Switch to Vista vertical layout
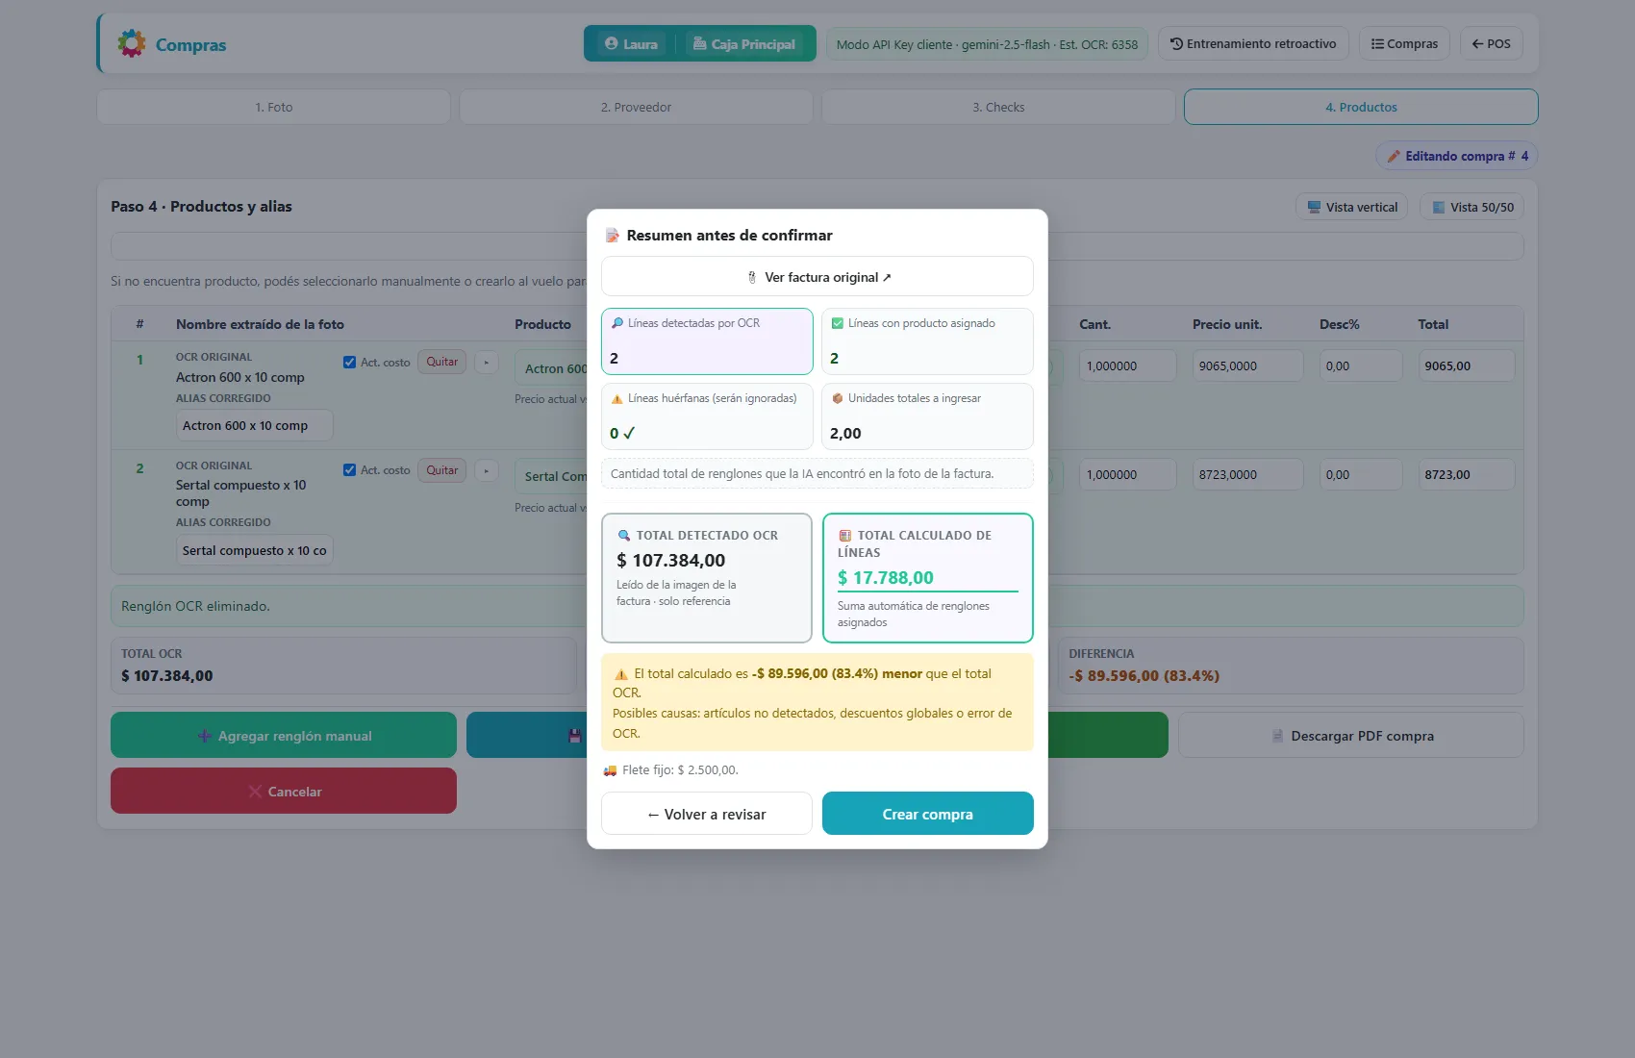This screenshot has height=1058, width=1635. (x=1351, y=207)
